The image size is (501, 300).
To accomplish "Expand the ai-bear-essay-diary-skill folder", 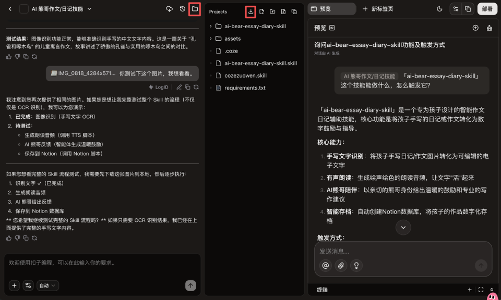I will (x=211, y=26).
